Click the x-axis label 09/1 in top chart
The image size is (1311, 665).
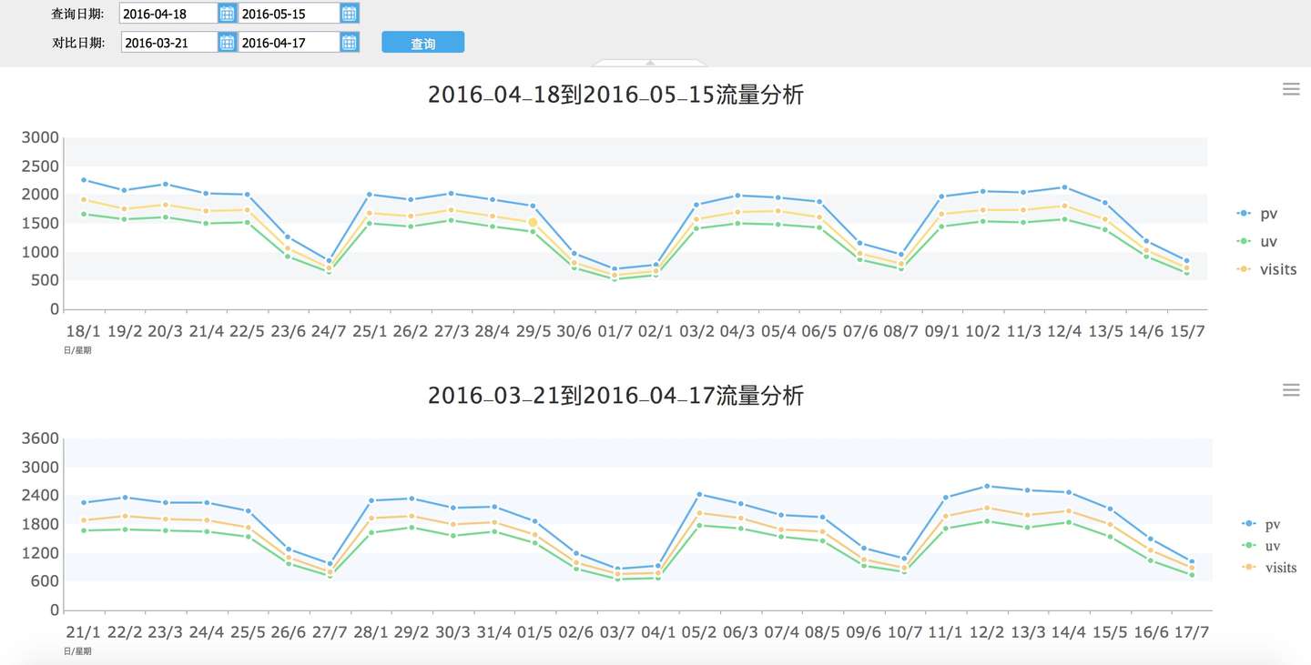coord(941,332)
